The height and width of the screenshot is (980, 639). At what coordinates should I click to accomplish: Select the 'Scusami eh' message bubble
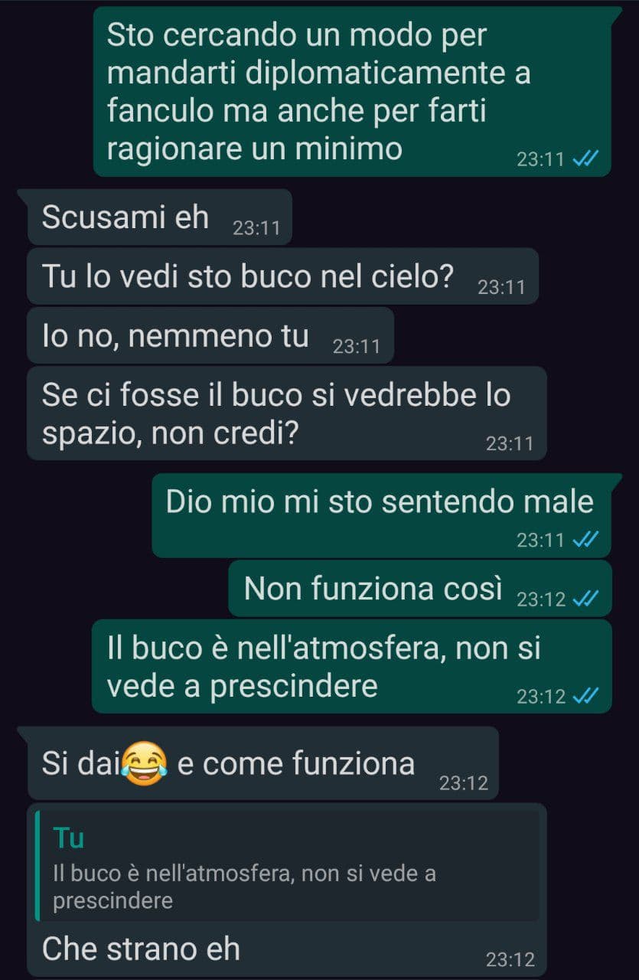coord(159,217)
